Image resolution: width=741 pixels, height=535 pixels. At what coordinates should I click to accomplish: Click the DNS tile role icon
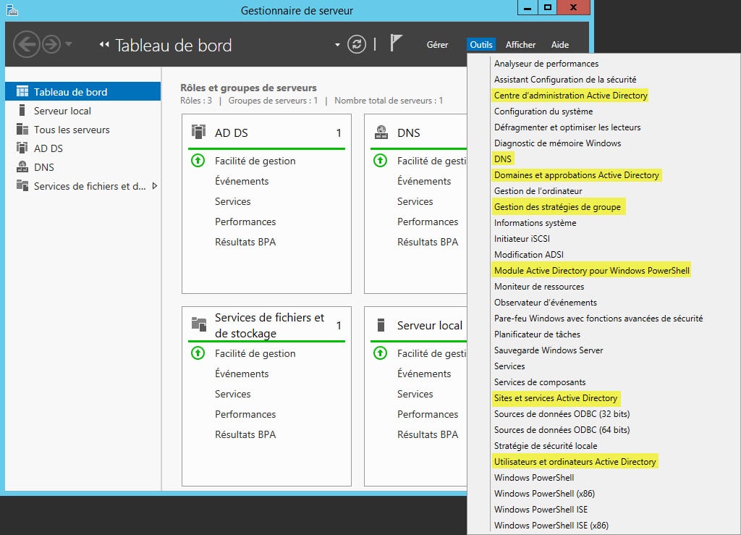click(381, 132)
